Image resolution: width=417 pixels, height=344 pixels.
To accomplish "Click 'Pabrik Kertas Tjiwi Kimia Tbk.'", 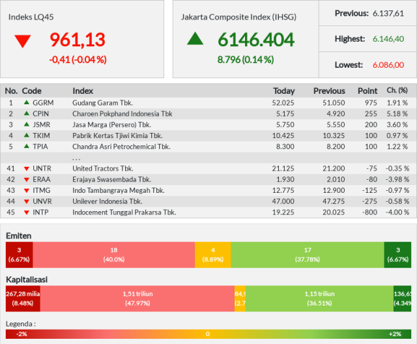I will tap(117, 136).
